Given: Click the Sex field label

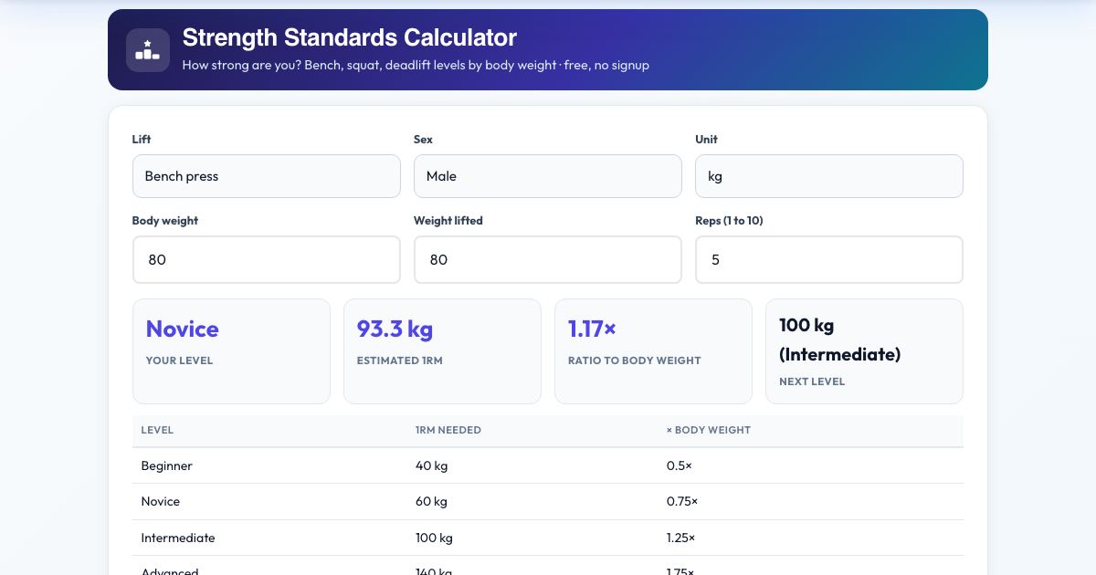Looking at the screenshot, I should (x=423, y=140).
